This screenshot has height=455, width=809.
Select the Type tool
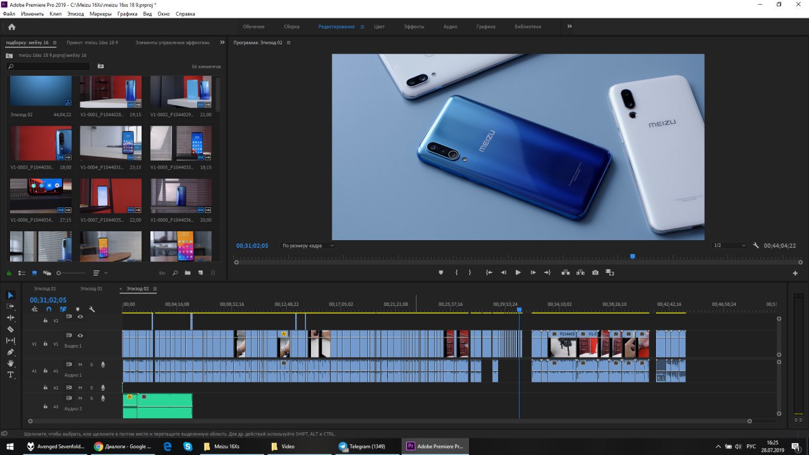(10, 375)
